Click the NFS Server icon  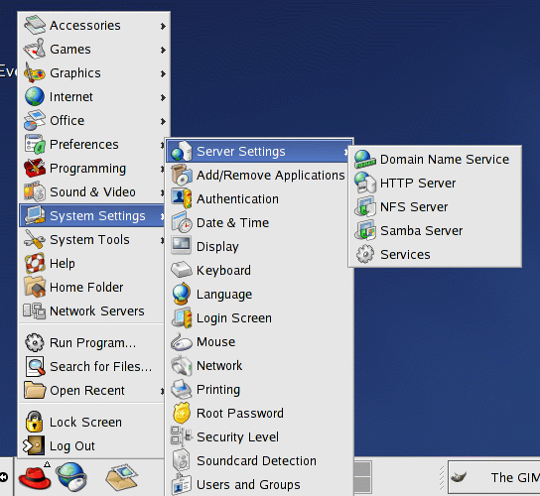(x=364, y=207)
